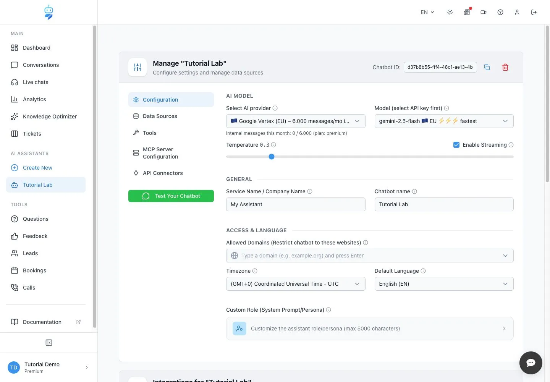Viewport: 550px width, 382px height.
Task: Click the Chatbot name input field
Action: pos(444,204)
